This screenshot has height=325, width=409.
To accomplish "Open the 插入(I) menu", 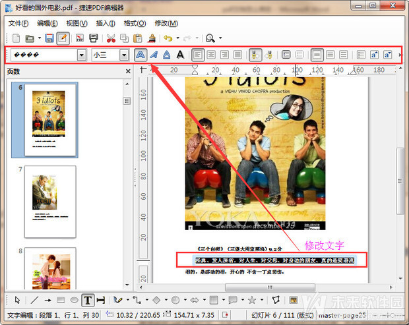I will [106, 24].
